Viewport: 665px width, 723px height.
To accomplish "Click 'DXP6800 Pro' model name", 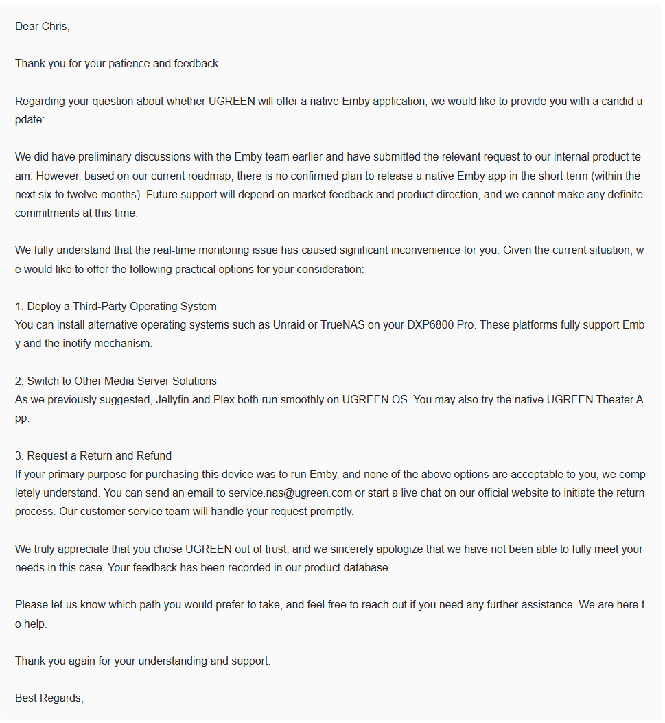I will (441, 325).
